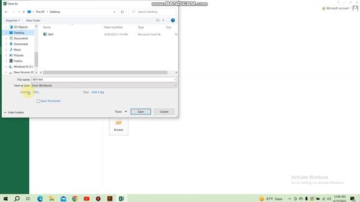
Task: Open Task View on taskbar
Action: click(28, 199)
